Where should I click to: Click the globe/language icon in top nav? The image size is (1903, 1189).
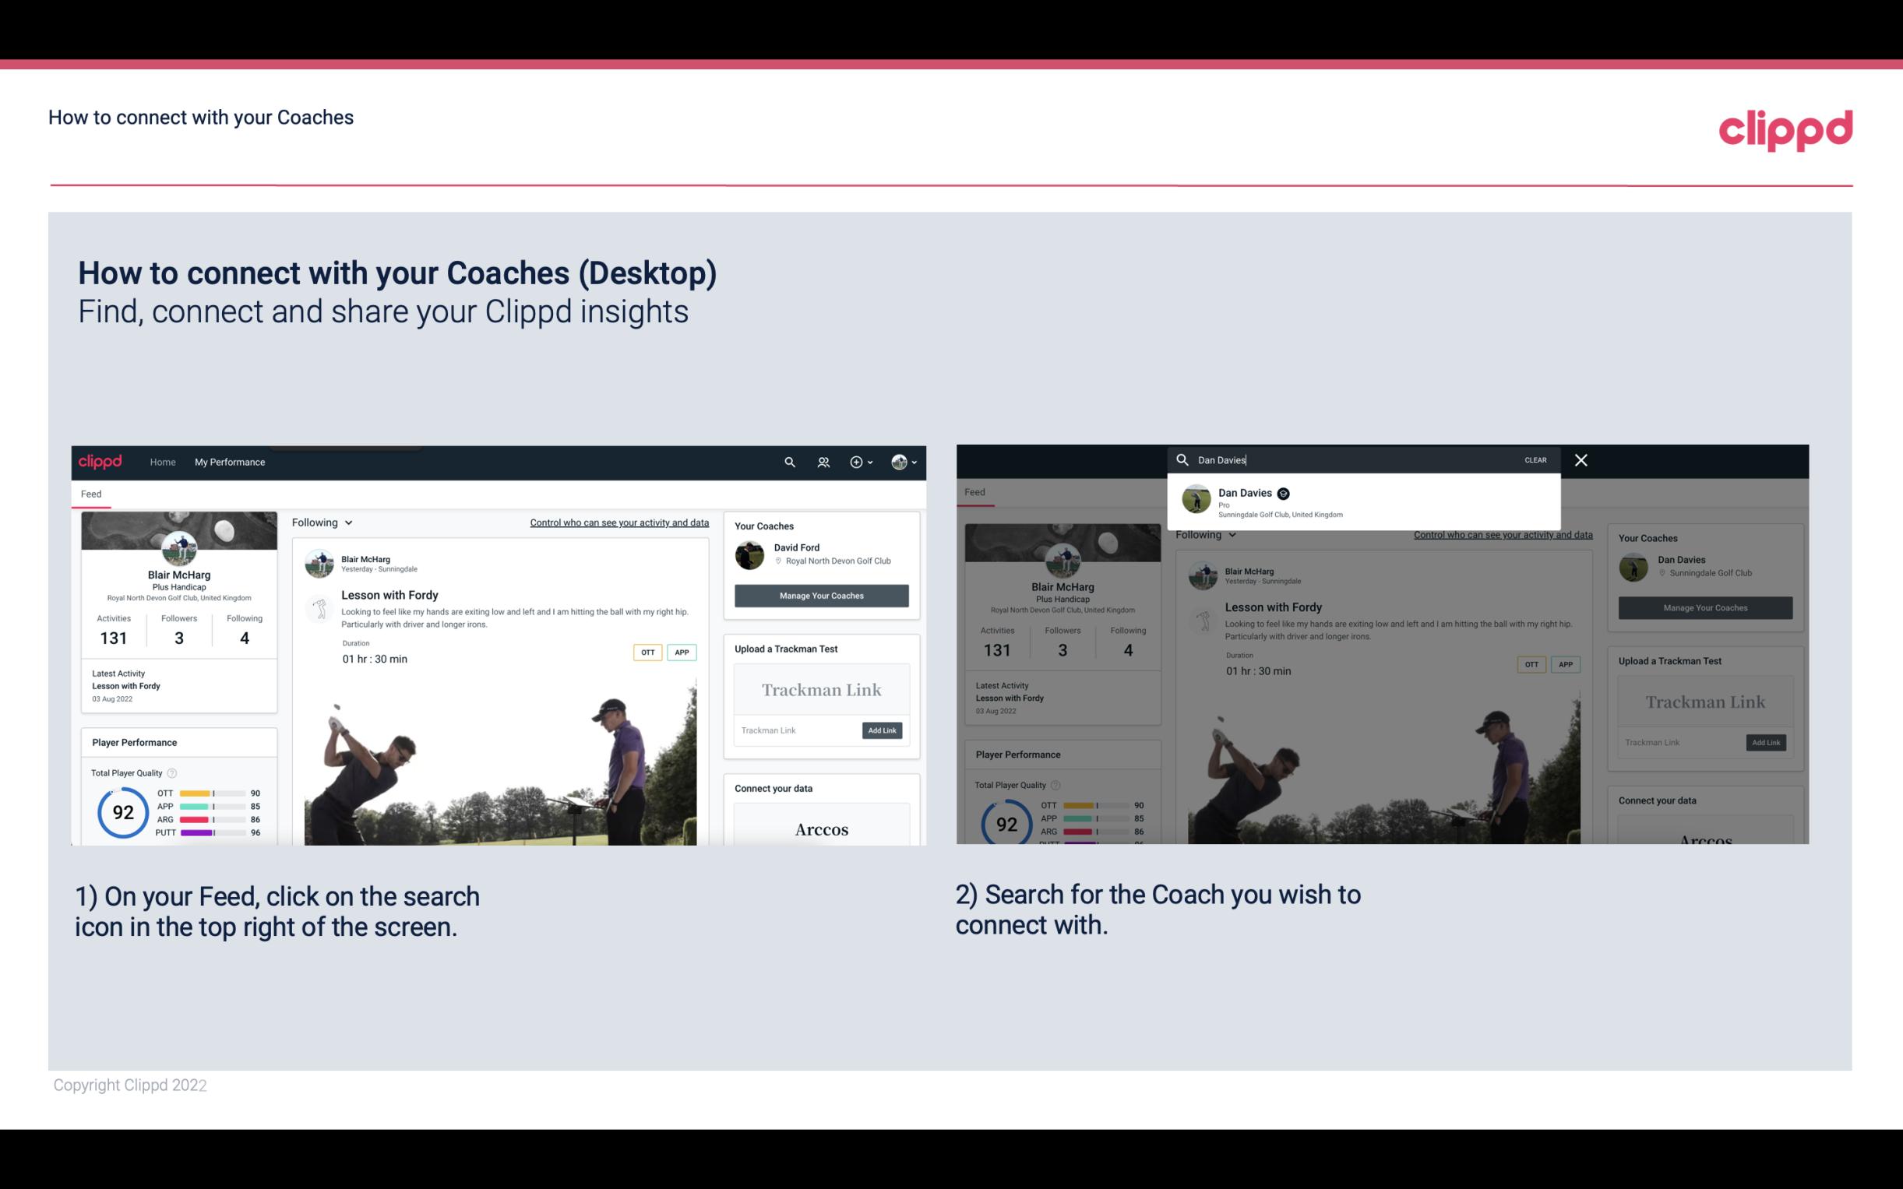[x=897, y=462]
